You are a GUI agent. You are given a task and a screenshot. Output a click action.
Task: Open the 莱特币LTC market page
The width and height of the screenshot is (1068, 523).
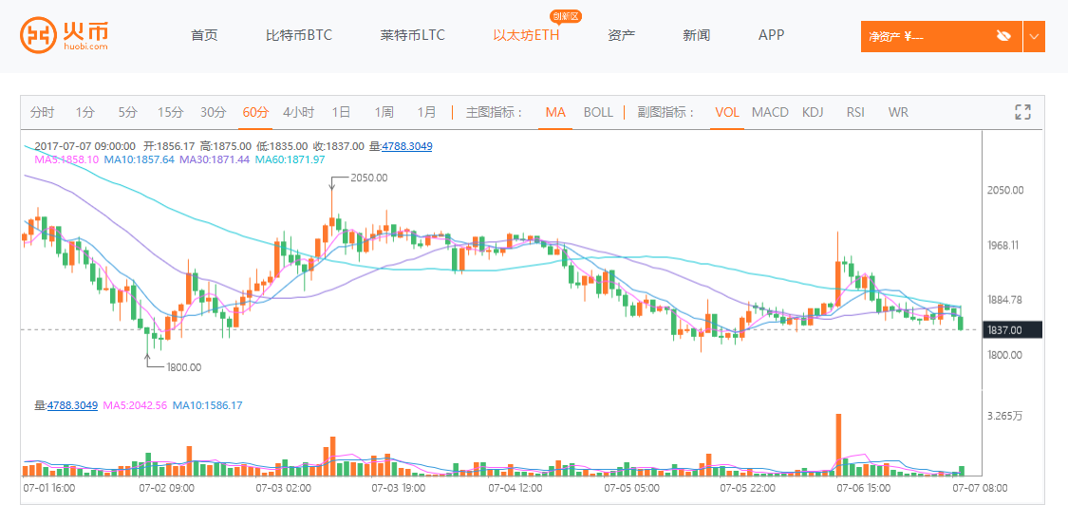point(412,35)
